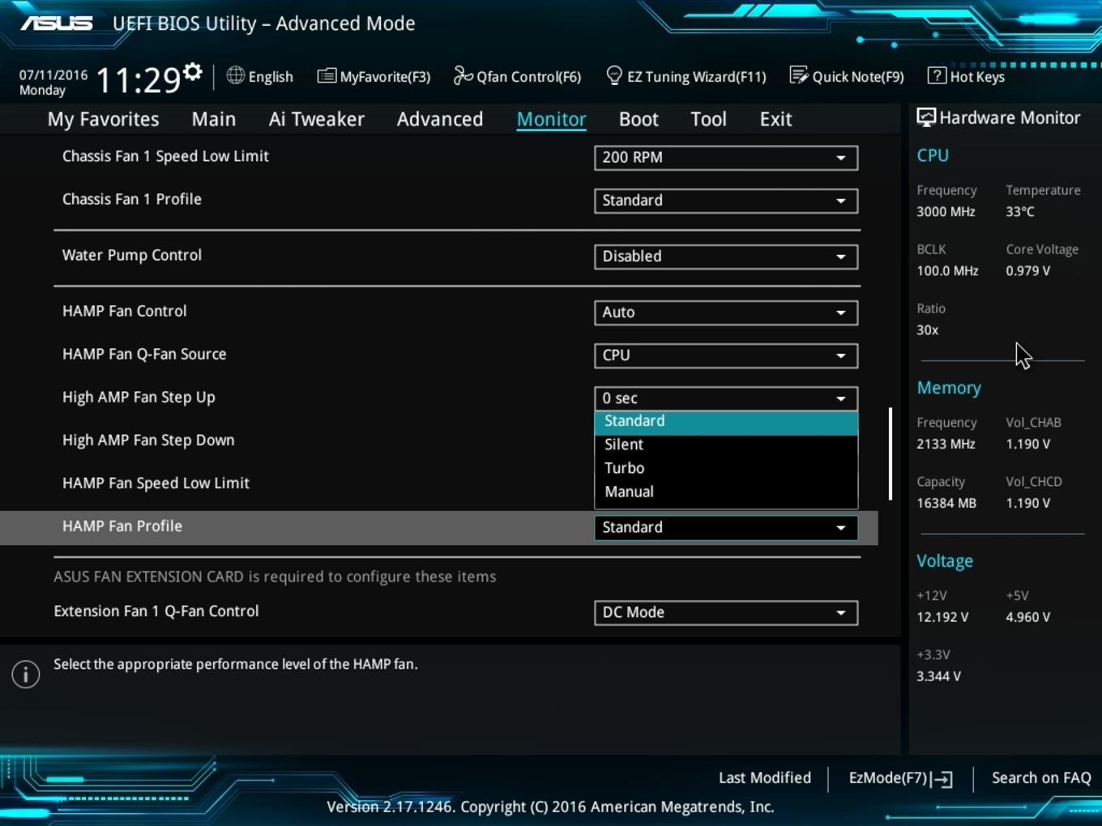This screenshot has width=1102, height=826.
Task: Click Last Modified
Action: coord(765,777)
